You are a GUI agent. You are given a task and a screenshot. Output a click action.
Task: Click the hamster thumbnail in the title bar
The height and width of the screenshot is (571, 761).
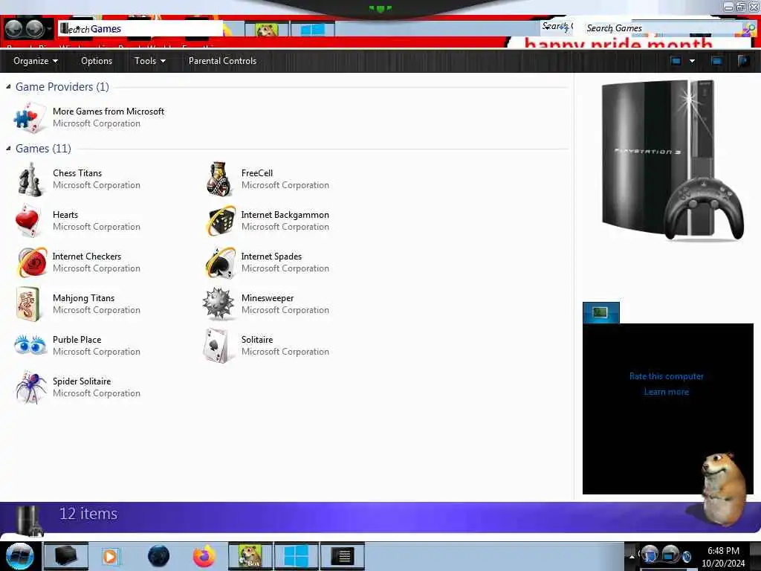pos(267,29)
